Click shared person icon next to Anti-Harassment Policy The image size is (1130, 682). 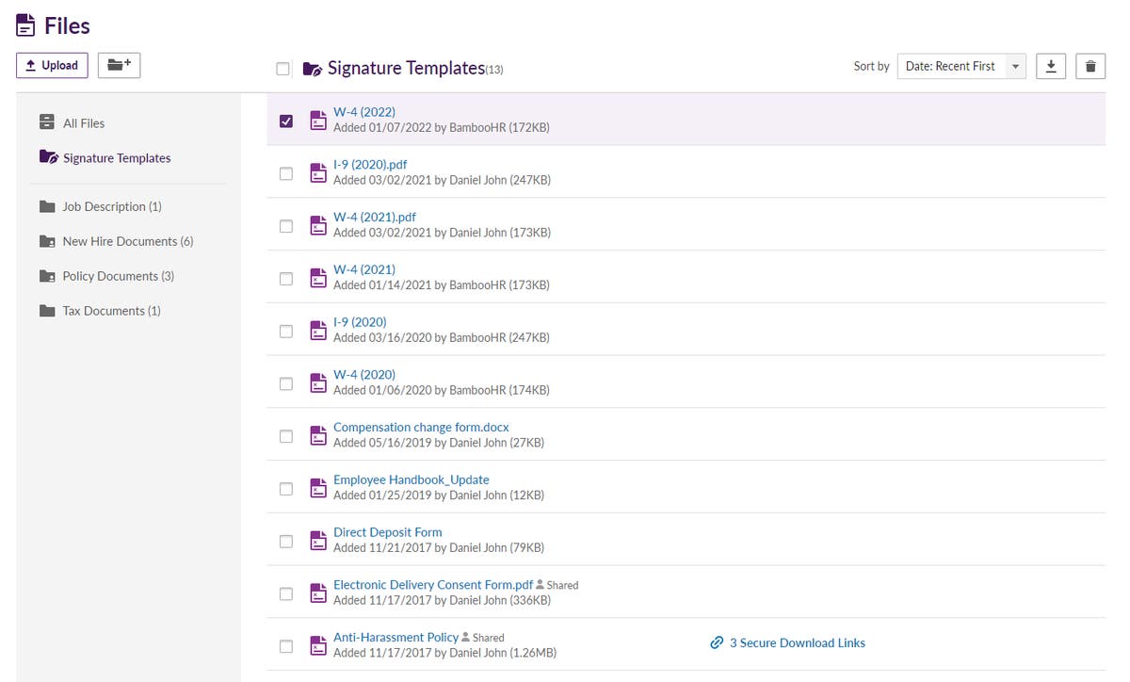pyautogui.click(x=465, y=638)
